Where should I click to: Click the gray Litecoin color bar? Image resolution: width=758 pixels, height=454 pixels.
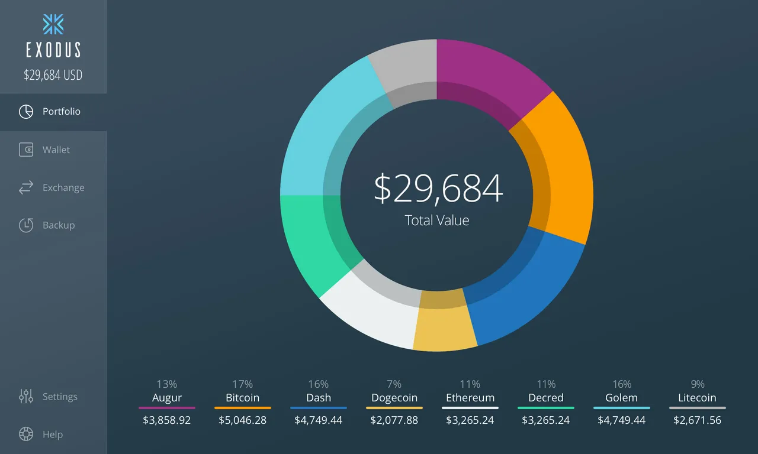pos(698,408)
